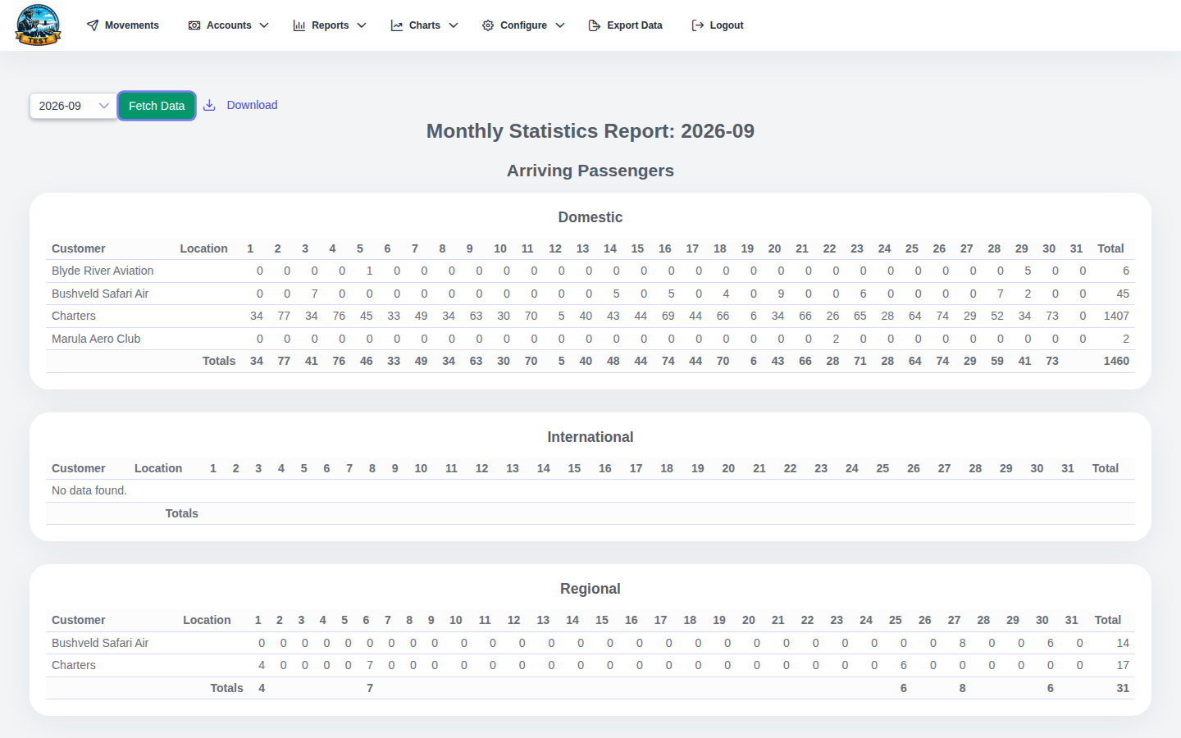Click the Logout arrow icon
Screen dimensions: 1181x738
(698, 25)
